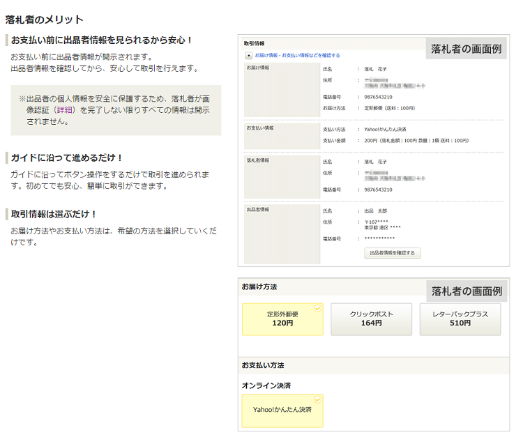Image resolution: width=523 pixels, height=444 pixels.
Task: Click the お届け方法 section header
Action: click(x=259, y=286)
